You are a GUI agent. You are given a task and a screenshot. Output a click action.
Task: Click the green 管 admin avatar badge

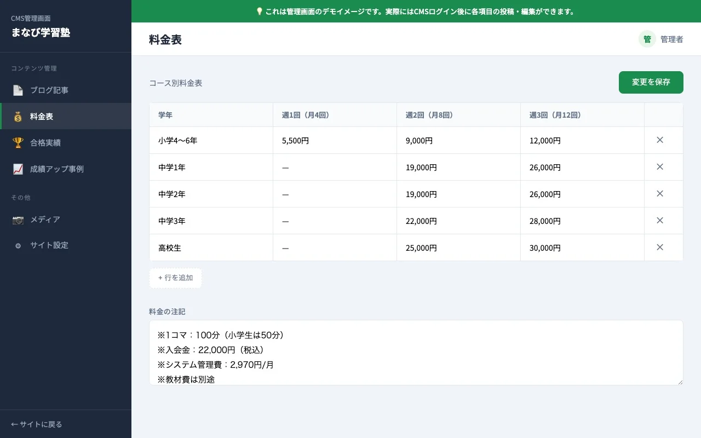pyautogui.click(x=647, y=39)
